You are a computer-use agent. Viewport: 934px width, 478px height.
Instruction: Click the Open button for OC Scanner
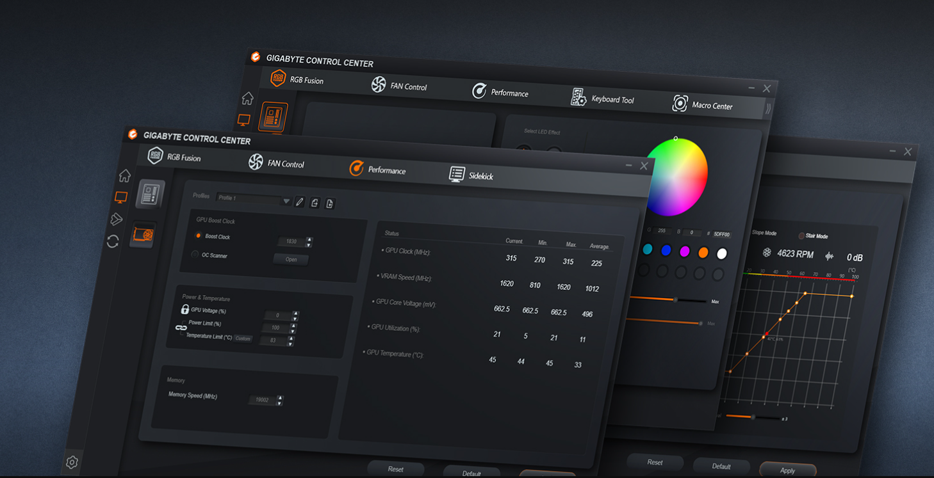[x=291, y=259]
